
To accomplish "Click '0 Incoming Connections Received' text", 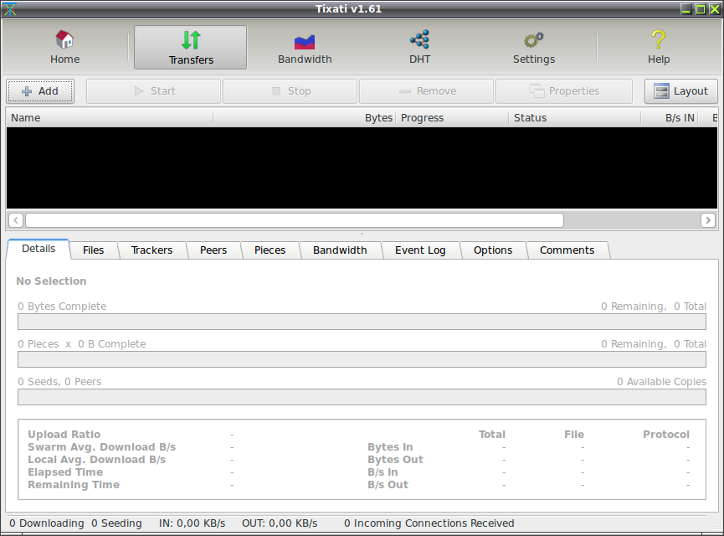I will [429, 523].
